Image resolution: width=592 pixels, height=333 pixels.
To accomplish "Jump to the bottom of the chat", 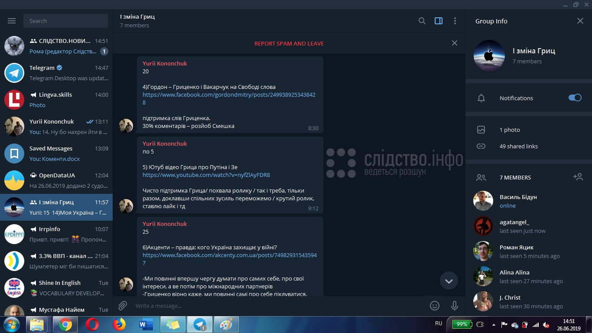I will pos(449,281).
